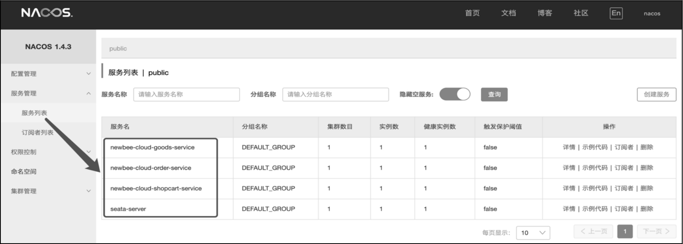
Task: Select page 1 in pagination
Action: [625, 232]
